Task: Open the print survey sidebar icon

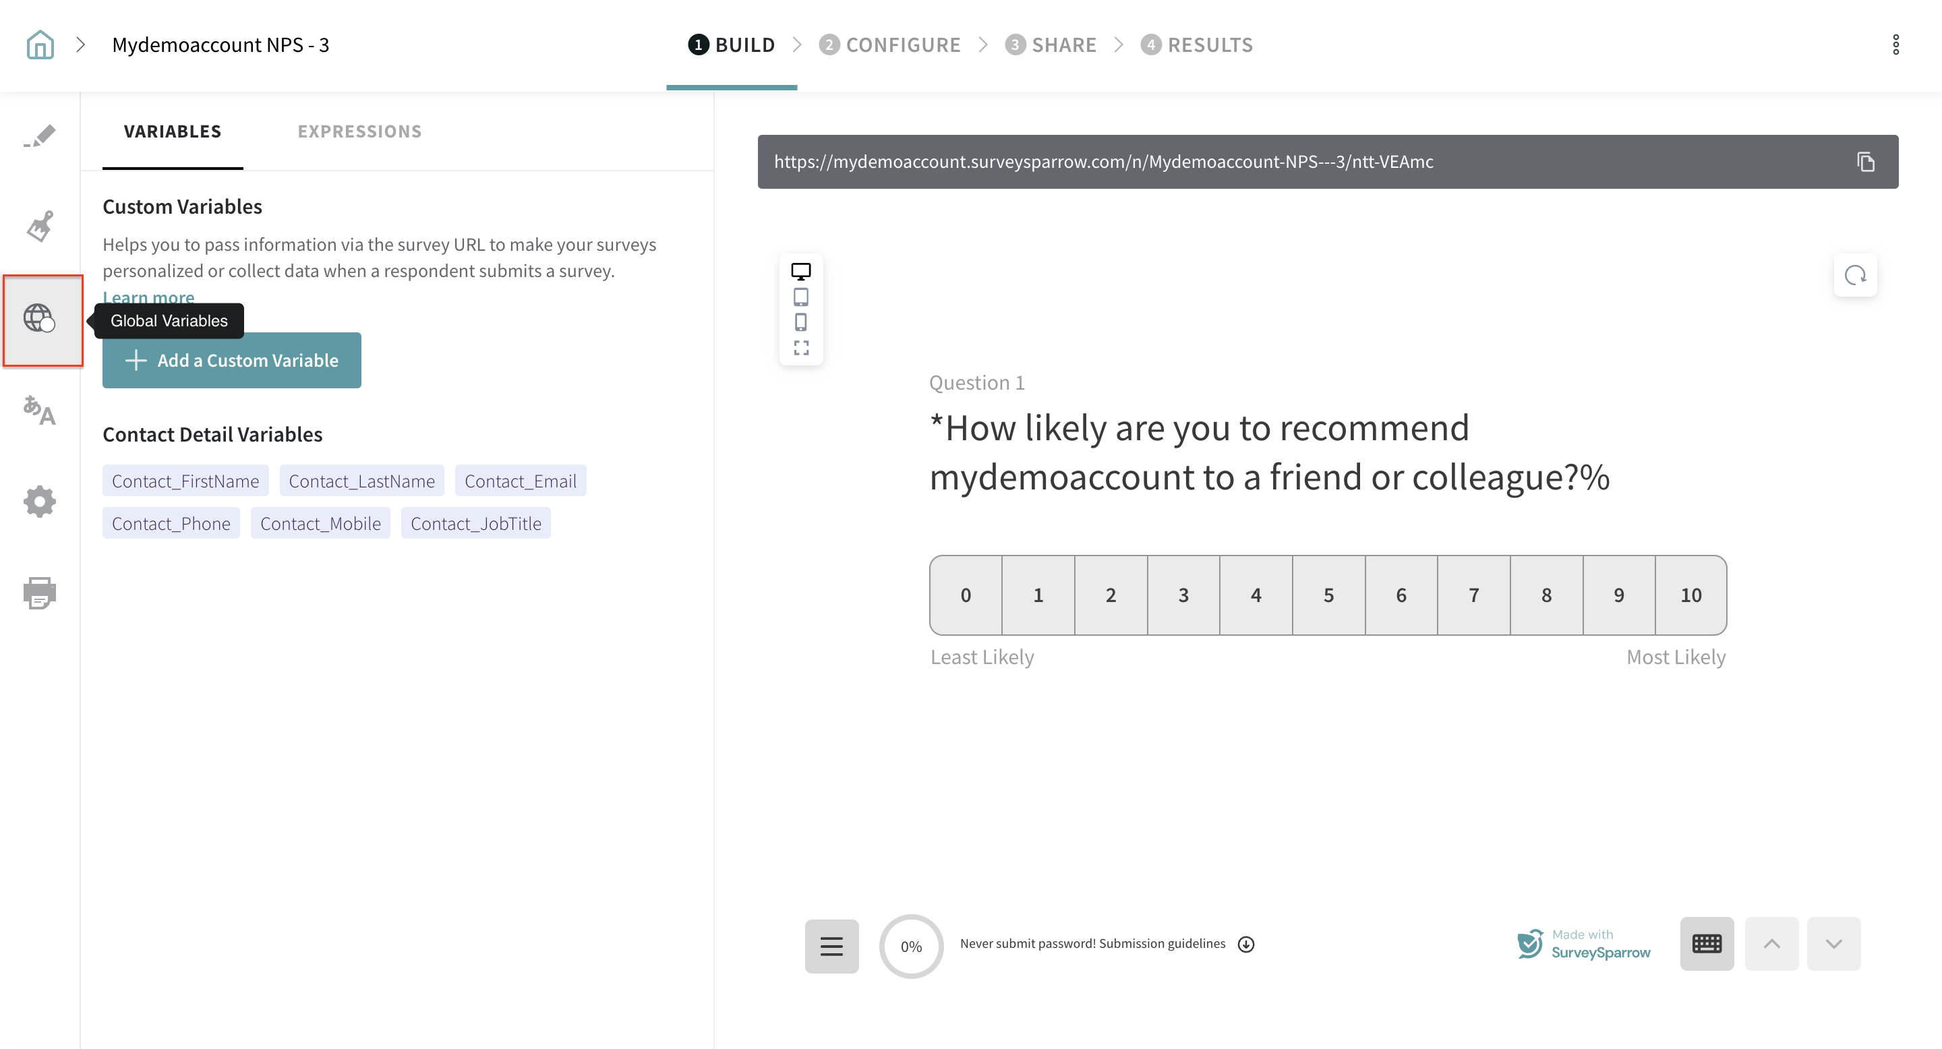Action: pos(39,593)
